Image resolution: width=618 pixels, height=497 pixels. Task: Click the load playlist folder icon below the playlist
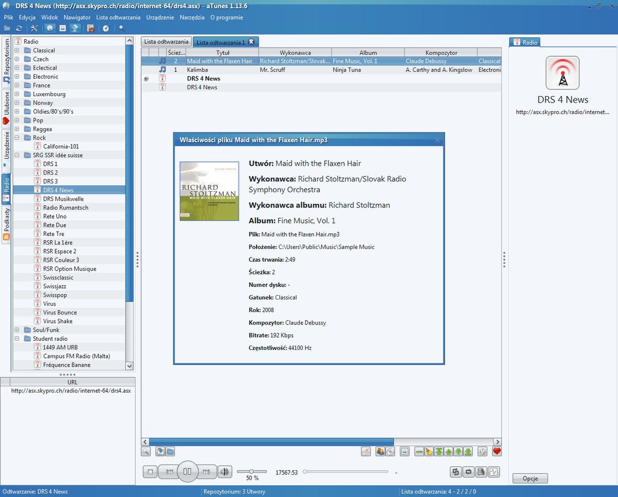[170, 452]
